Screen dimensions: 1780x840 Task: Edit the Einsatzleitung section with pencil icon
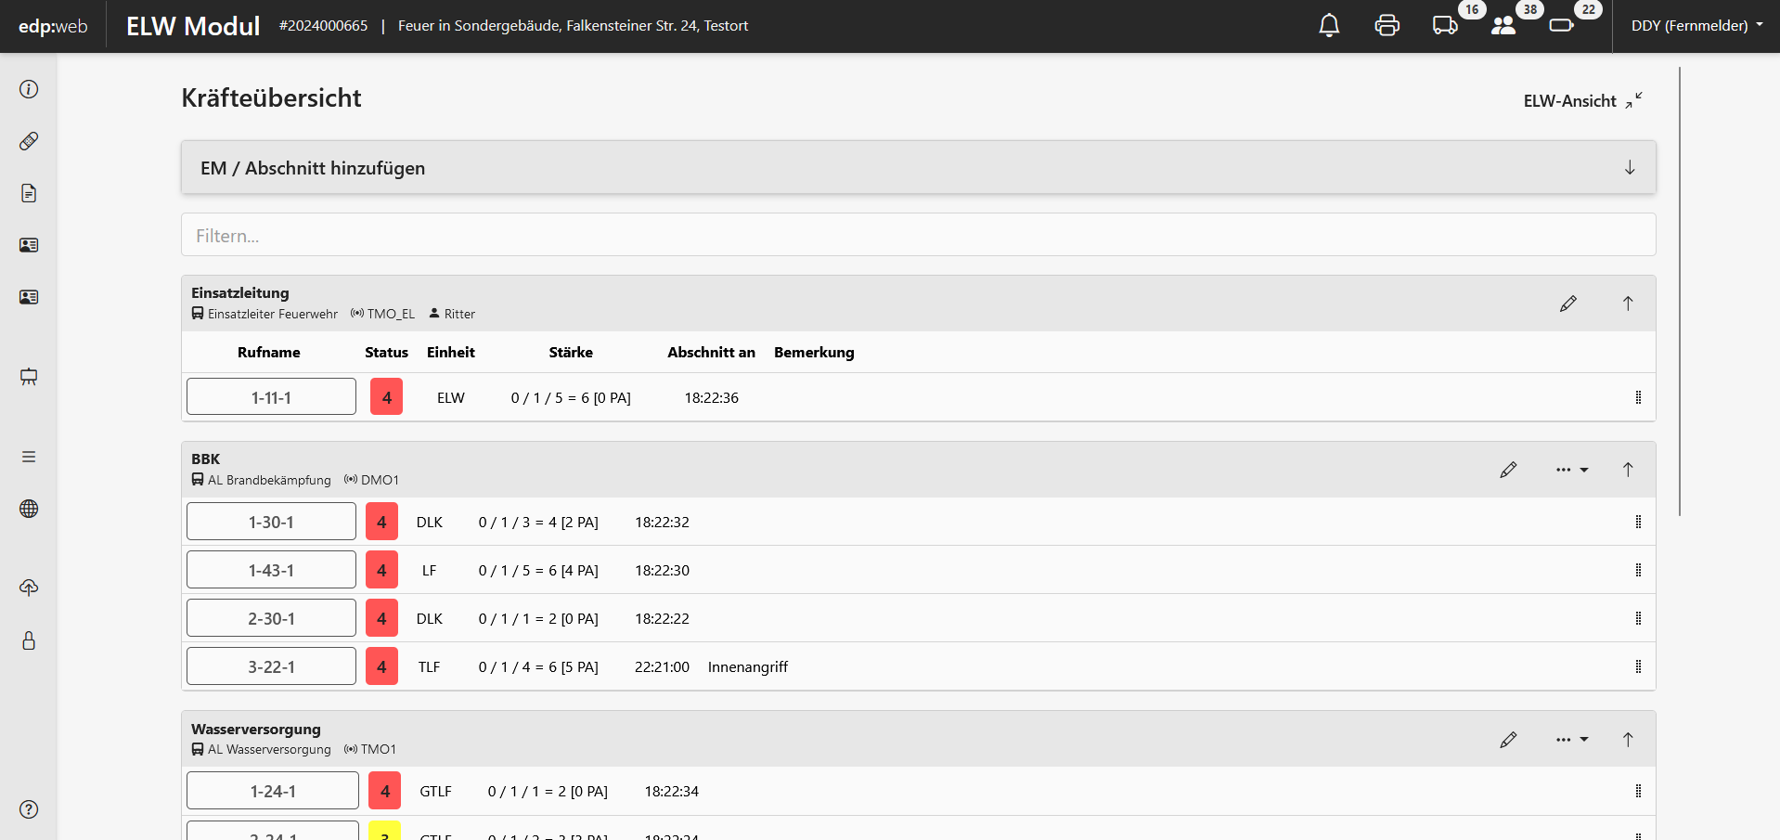(1568, 304)
